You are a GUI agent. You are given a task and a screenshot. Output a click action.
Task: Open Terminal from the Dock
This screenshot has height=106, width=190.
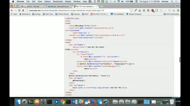[50, 102]
